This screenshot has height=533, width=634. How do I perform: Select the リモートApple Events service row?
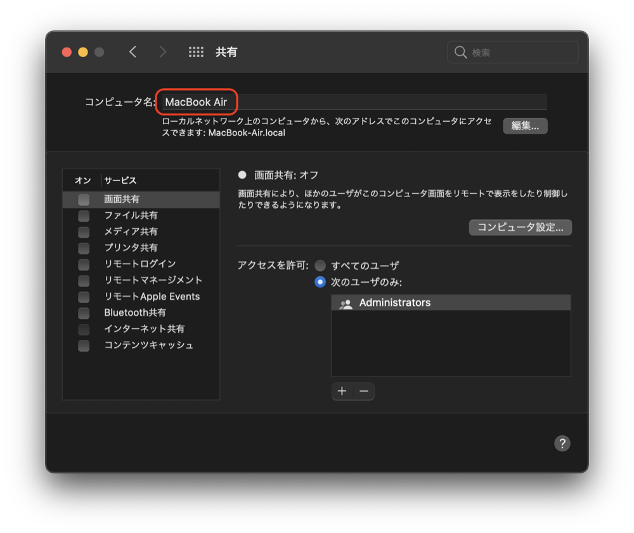point(141,297)
